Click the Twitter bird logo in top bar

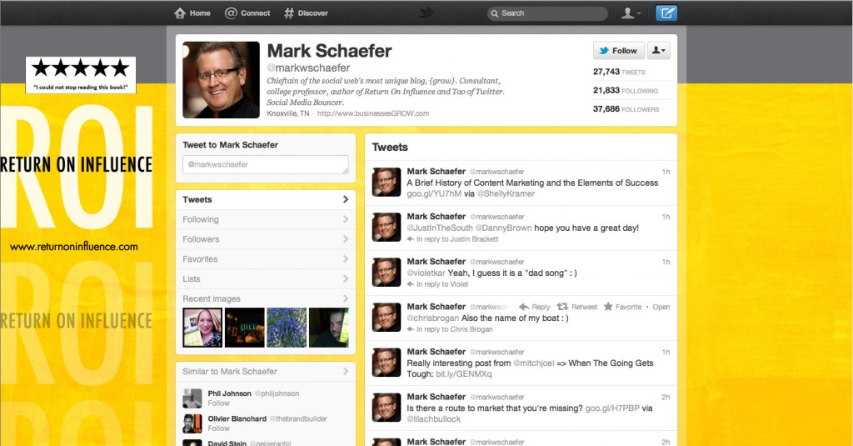click(x=426, y=13)
